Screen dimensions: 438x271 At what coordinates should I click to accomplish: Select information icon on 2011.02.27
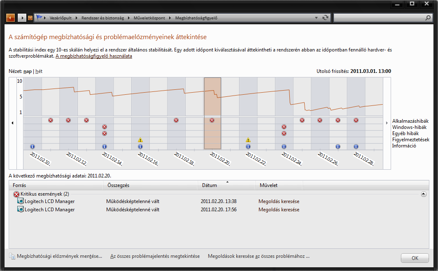point(338,146)
